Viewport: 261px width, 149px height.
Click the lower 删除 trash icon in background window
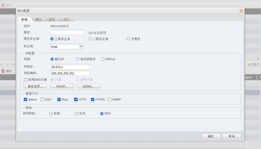click(x=3, y=71)
